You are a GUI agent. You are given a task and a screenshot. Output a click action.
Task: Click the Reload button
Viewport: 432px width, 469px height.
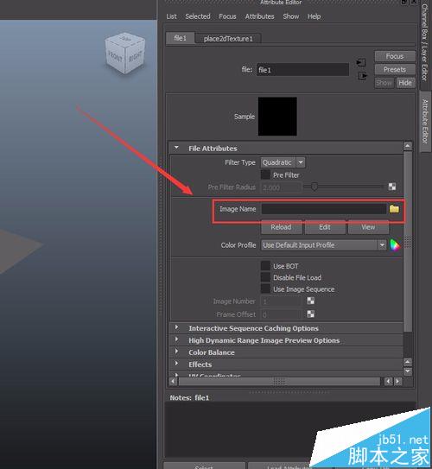281,227
